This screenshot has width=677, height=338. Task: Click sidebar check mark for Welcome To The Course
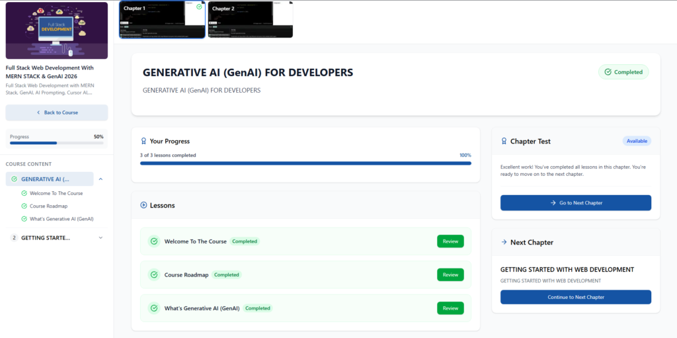click(x=24, y=193)
